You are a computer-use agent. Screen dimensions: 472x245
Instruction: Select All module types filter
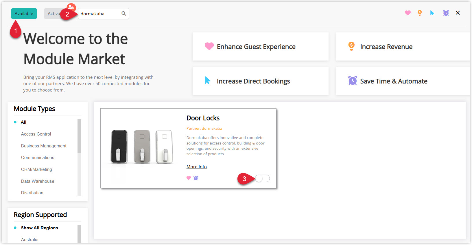coord(23,122)
